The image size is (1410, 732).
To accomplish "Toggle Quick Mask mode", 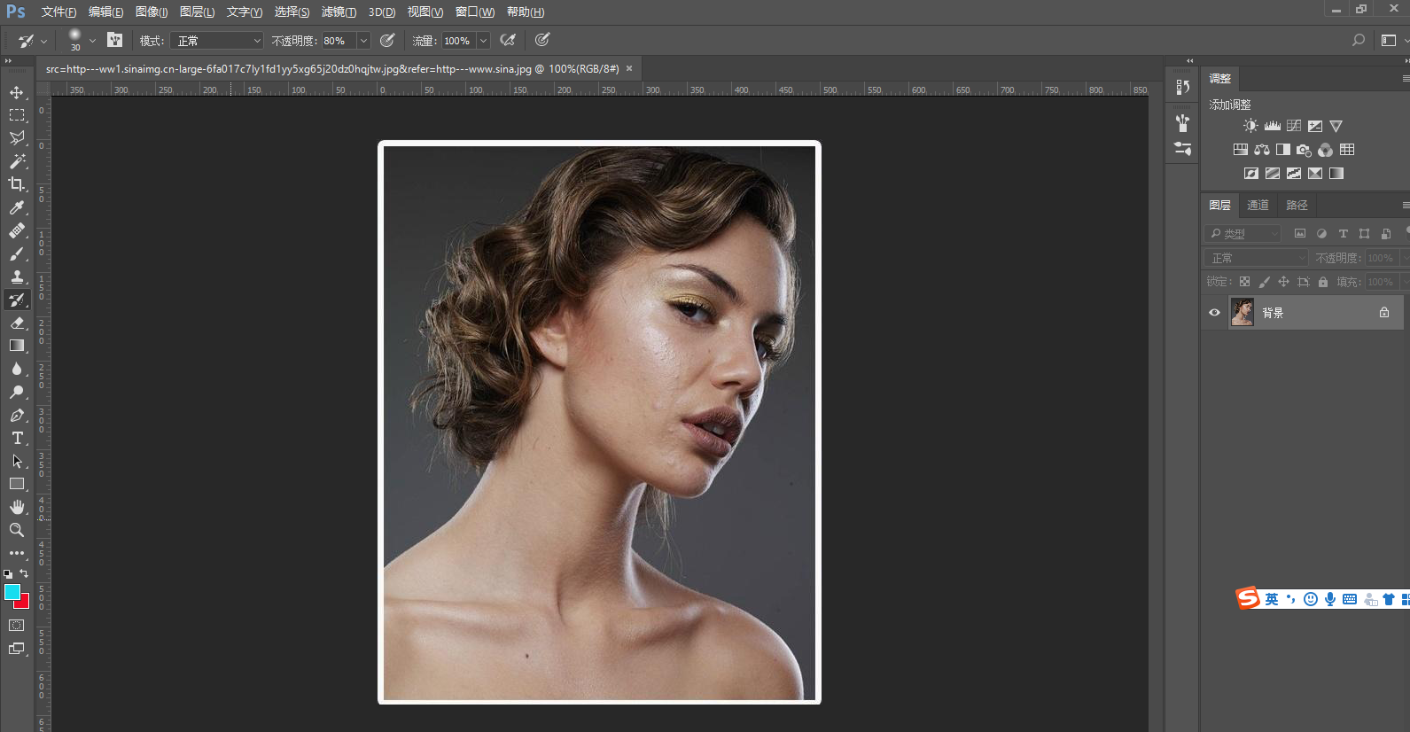I will [17, 625].
